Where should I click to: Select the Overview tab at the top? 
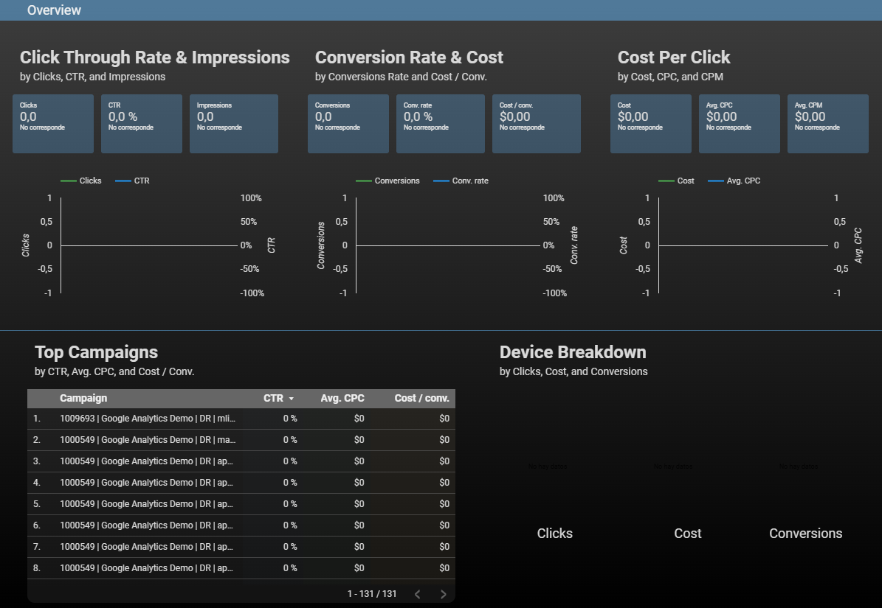point(54,10)
